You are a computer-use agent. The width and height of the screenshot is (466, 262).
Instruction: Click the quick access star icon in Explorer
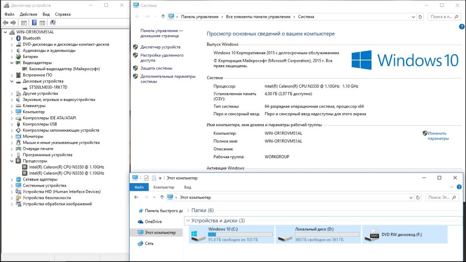141,211
